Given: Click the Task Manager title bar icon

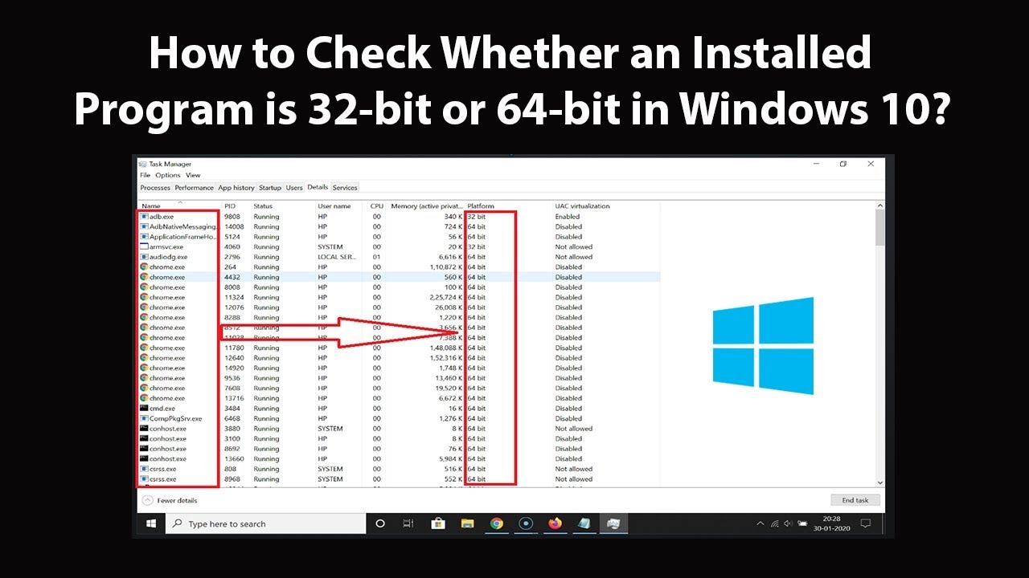Looking at the screenshot, I should click(x=143, y=164).
